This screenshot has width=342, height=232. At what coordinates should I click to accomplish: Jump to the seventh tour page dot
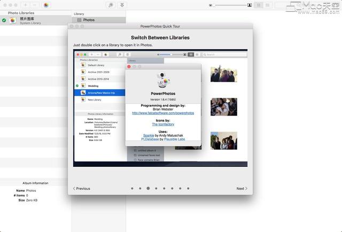click(x=180, y=188)
